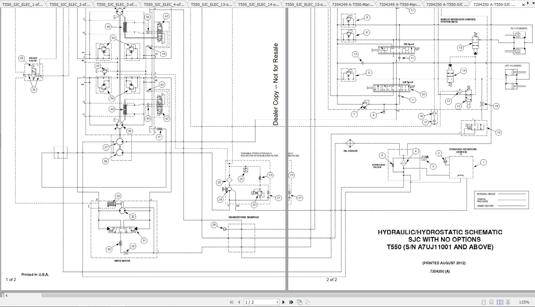This screenshot has height=307, width=535.
Task: Click the next view icon
Action: click(x=308, y=302)
